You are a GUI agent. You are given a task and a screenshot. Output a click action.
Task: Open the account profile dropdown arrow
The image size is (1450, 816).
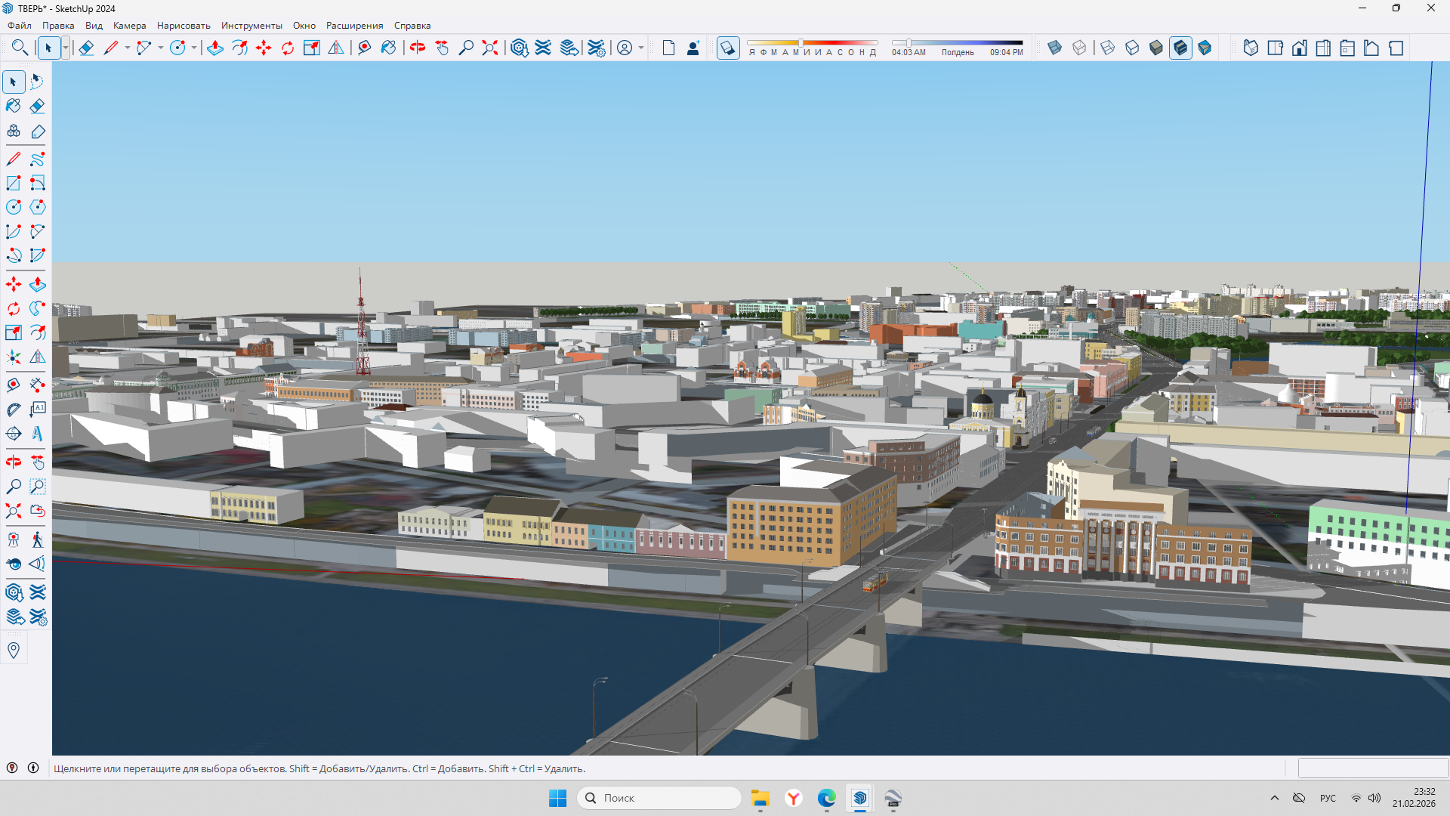click(641, 48)
